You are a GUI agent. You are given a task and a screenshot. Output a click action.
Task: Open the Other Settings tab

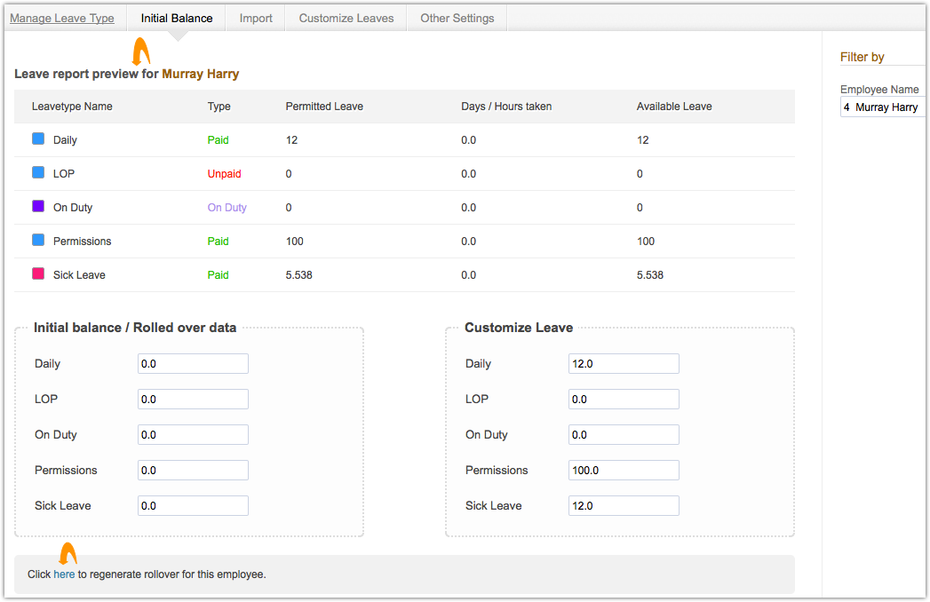click(x=457, y=18)
